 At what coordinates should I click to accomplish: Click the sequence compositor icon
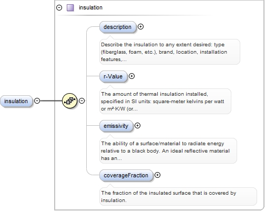tap(69, 101)
